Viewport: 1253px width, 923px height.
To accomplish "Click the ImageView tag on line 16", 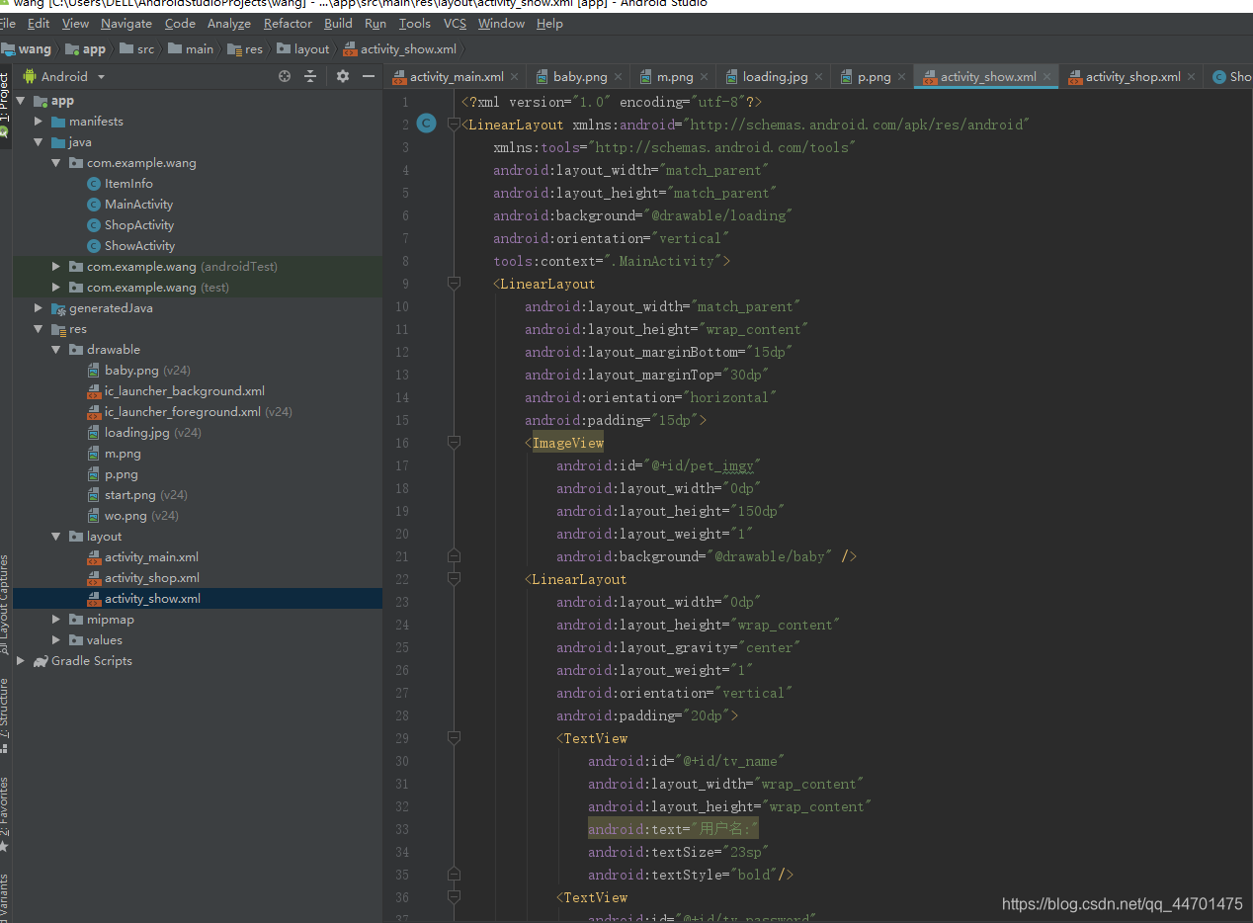I will 568,443.
